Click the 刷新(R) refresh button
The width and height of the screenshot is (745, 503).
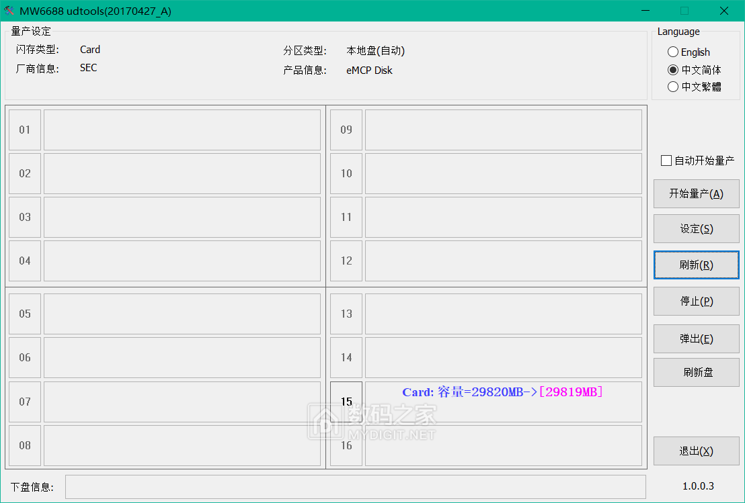pyautogui.click(x=696, y=265)
